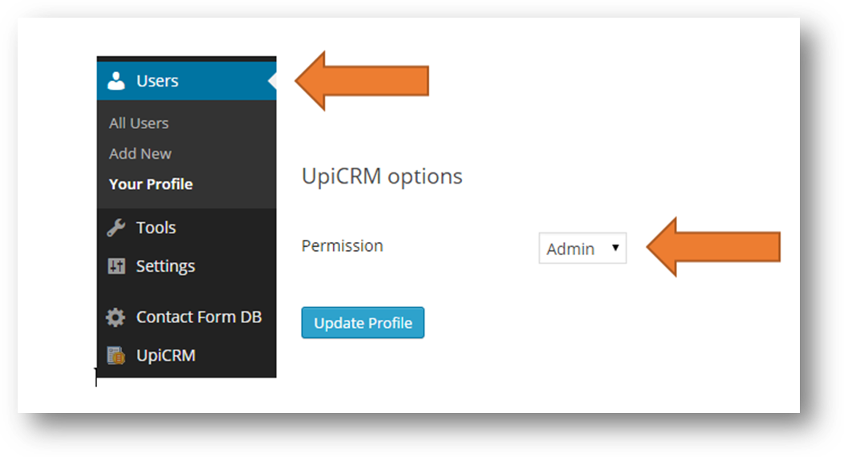The height and width of the screenshot is (457, 844).
Task: Open the Tools menu item
Action: pyautogui.click(x=186, y=228)
